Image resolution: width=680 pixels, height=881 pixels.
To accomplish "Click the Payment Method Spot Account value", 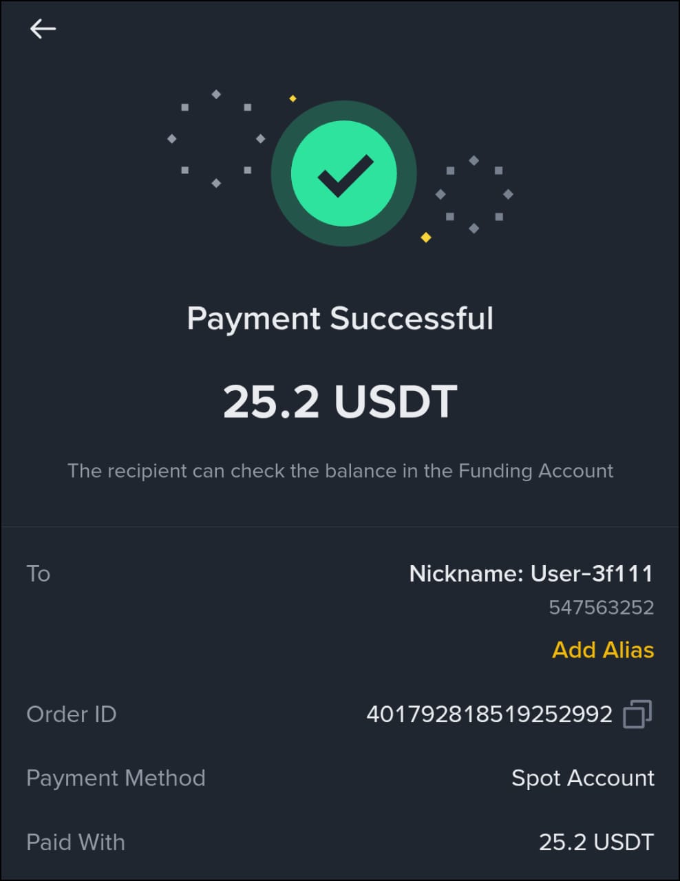I will [x=582, y=778].
